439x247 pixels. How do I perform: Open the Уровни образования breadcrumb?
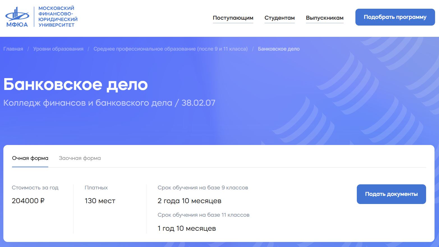(58, 49)
